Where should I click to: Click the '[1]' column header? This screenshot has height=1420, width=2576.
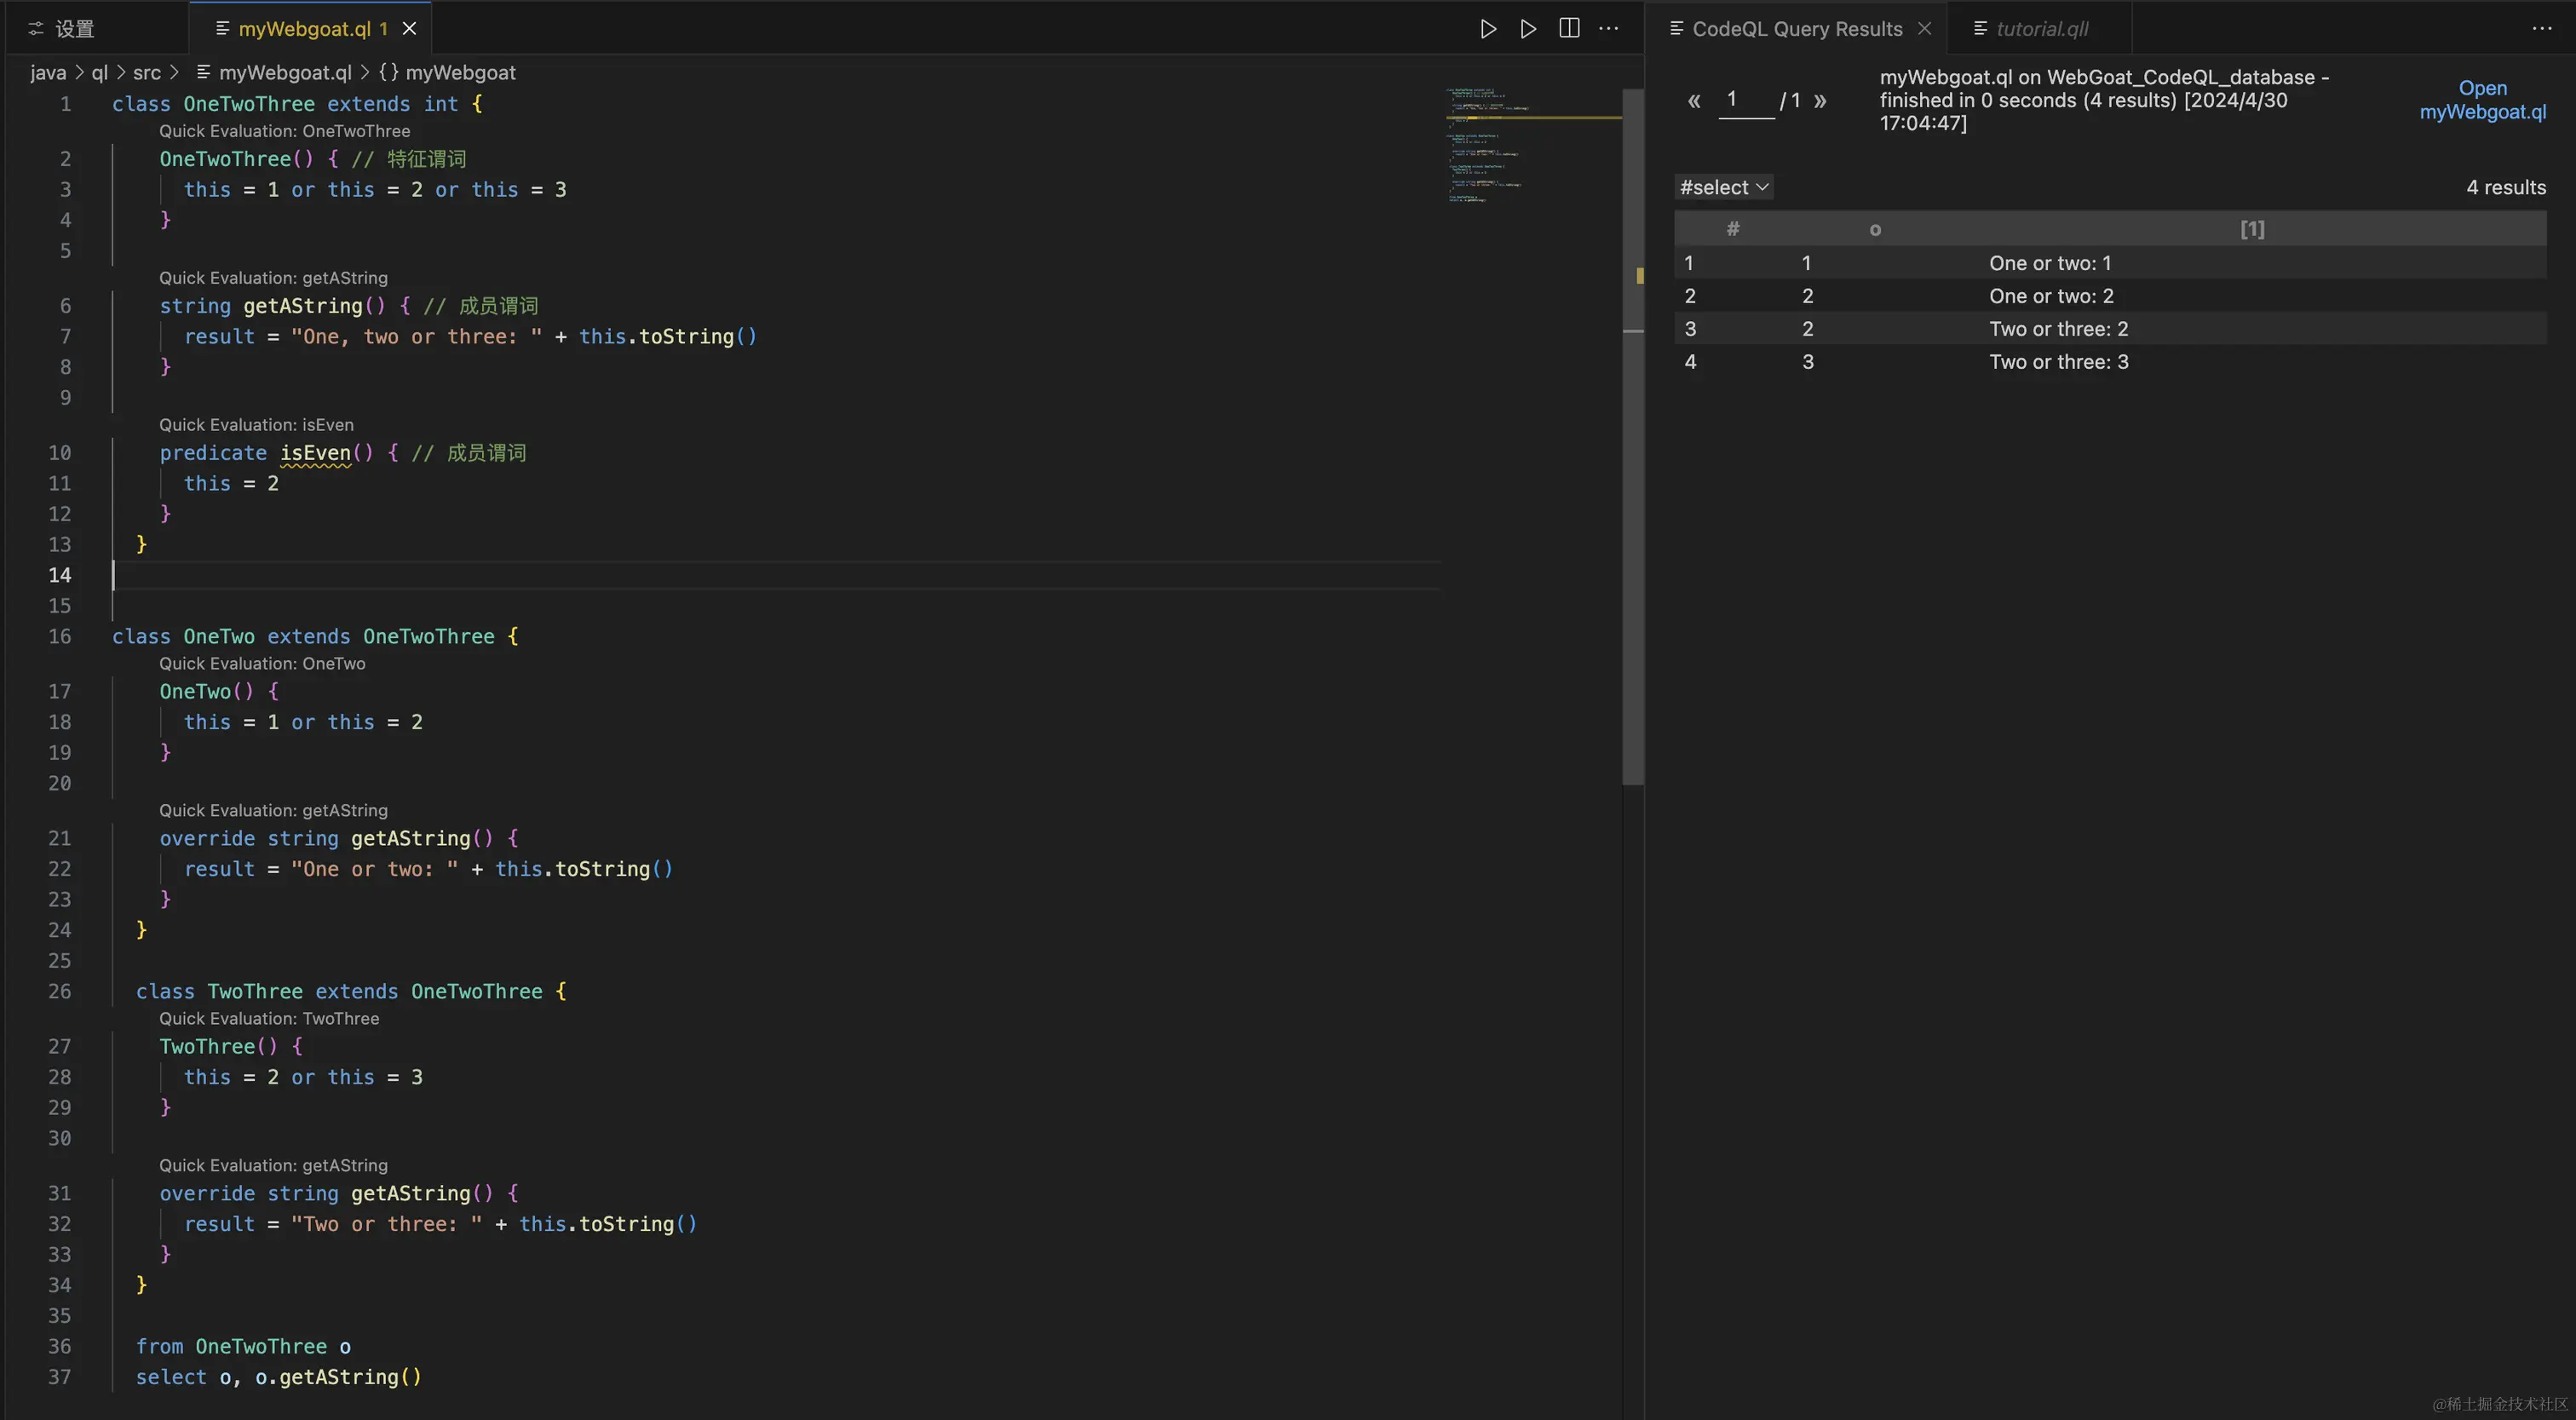2252,229
